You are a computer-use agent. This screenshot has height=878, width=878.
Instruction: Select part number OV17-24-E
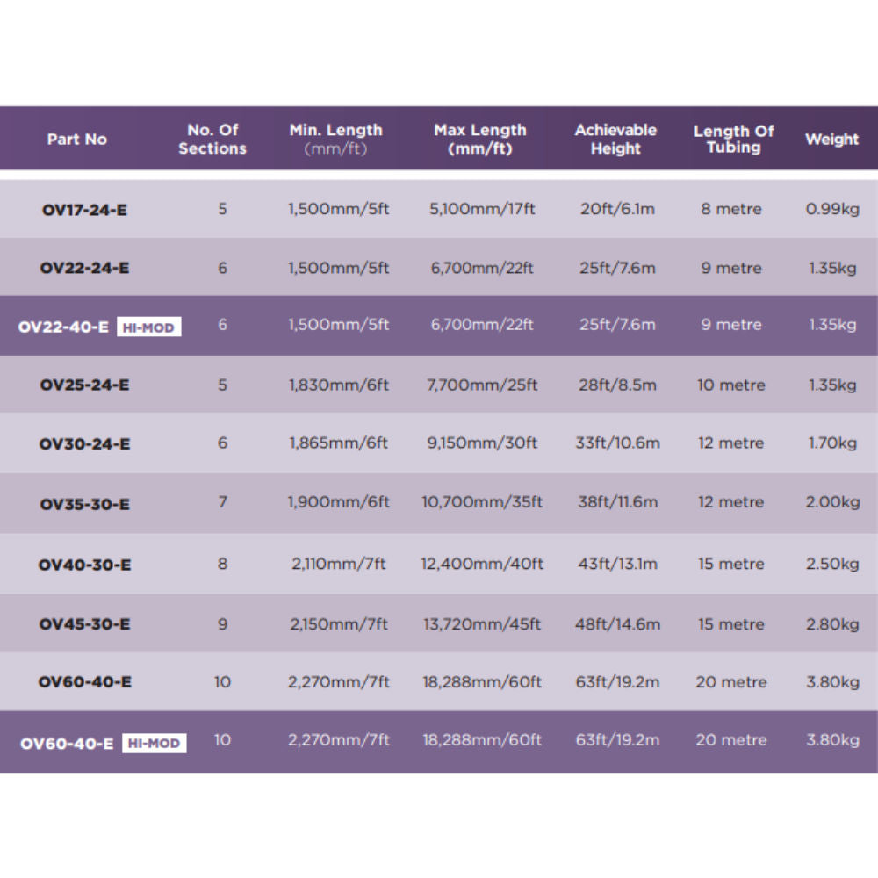click(84, 211)
